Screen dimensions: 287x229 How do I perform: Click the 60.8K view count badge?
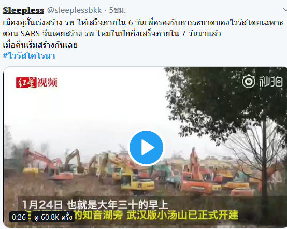[x=53, y=217]
